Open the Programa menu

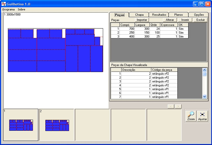pyautogui.click(x=8, y=9)
